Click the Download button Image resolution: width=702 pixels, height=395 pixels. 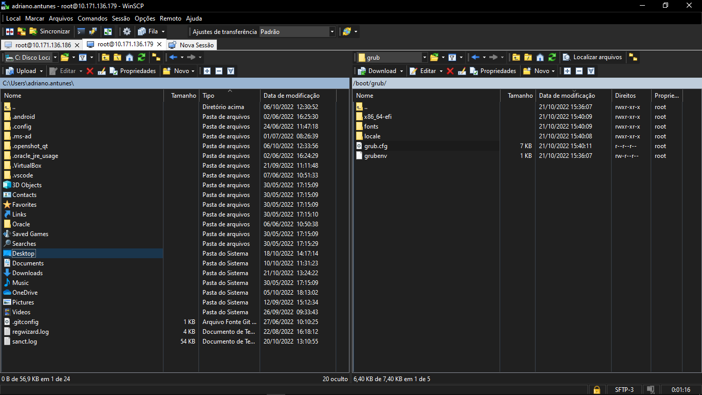coord(377,71)
